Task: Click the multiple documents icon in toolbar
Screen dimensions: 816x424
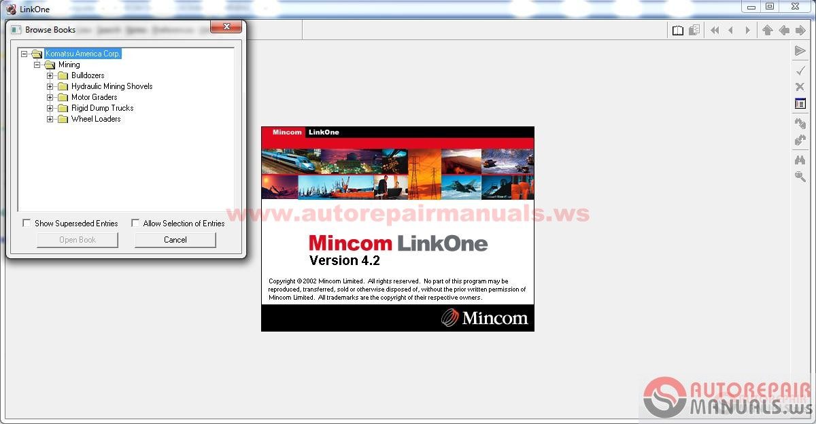Action: (694, 30)
